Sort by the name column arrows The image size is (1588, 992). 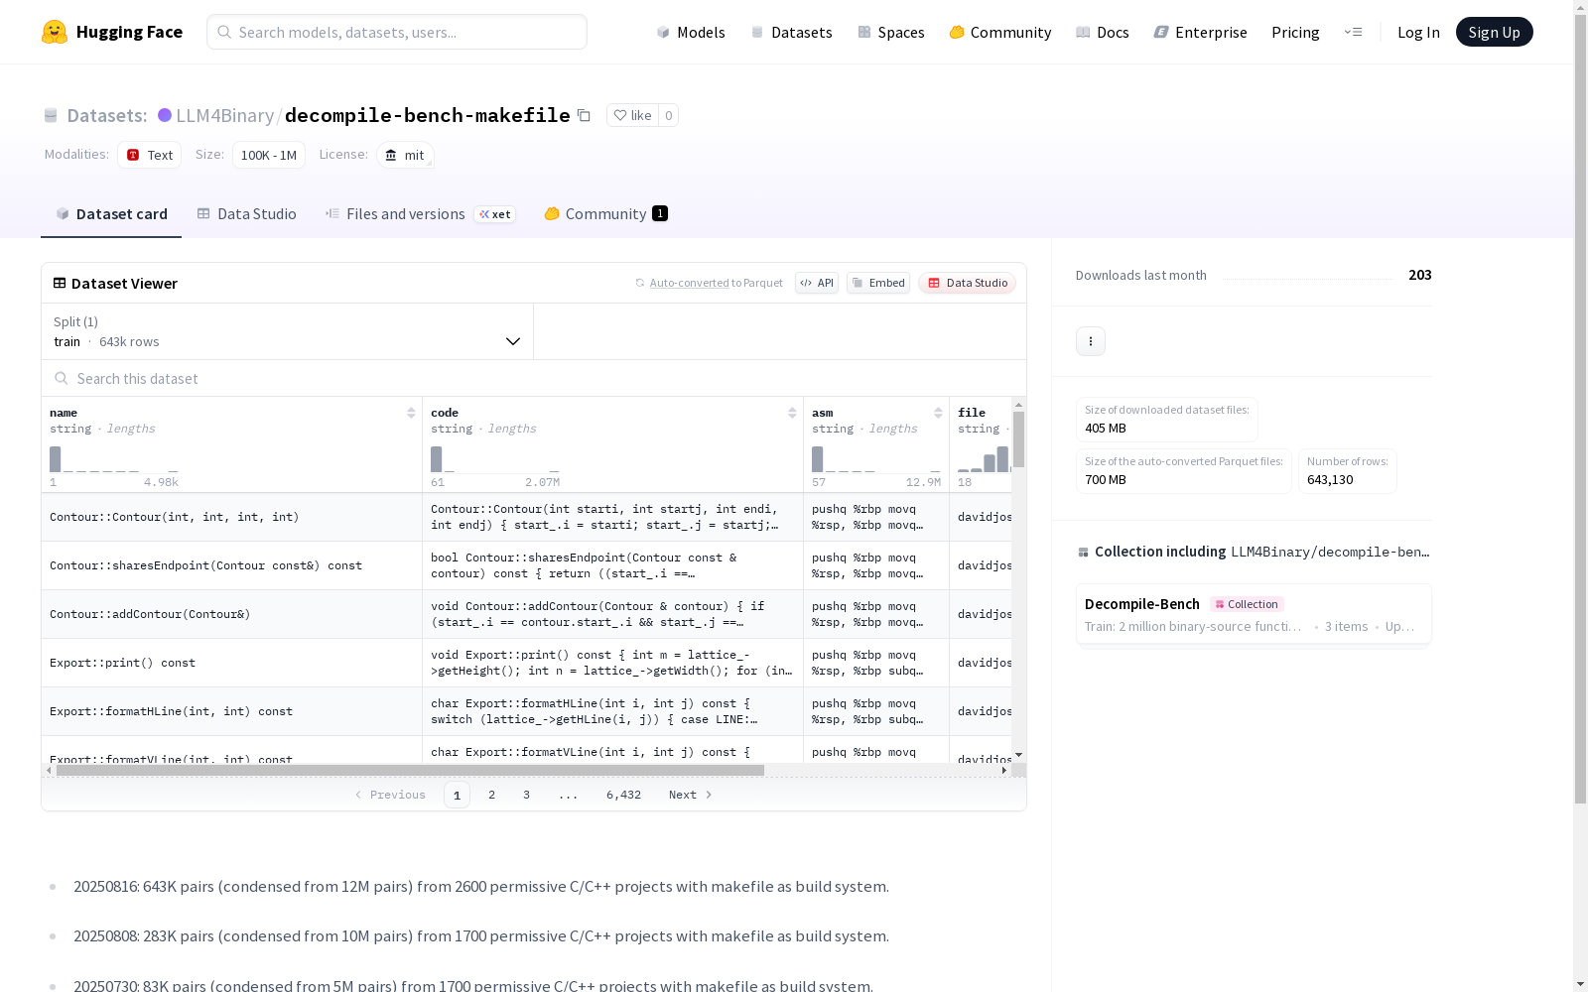point(411,413)
